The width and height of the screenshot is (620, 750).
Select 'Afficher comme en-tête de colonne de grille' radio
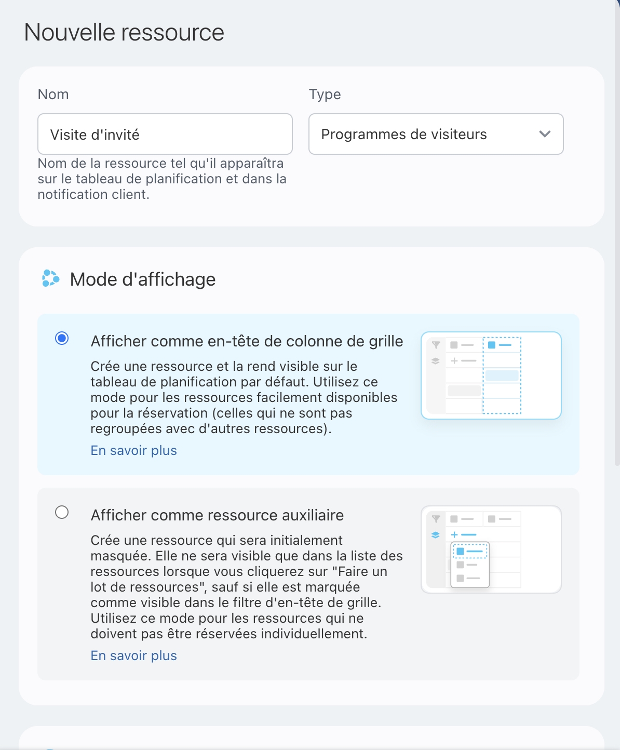point(62,339)
